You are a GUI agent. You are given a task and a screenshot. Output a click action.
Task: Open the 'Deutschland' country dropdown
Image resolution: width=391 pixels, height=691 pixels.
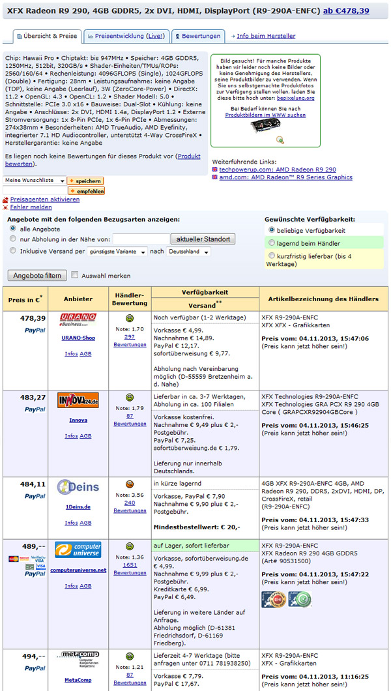pyautogui.click(x=188, y=251)
